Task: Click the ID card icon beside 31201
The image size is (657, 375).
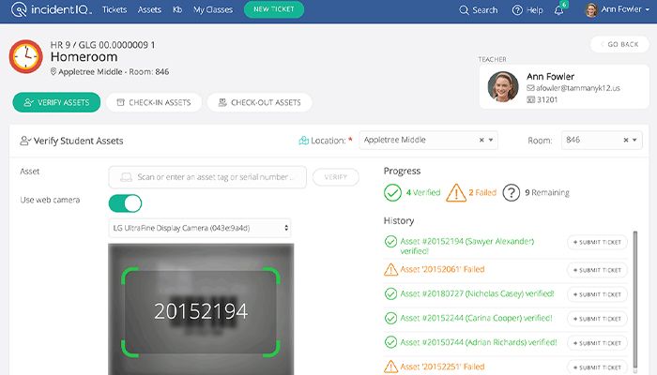Action: [530, 99]
